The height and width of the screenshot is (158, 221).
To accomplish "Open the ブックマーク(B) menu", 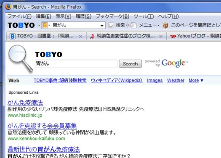I will 112,16.
